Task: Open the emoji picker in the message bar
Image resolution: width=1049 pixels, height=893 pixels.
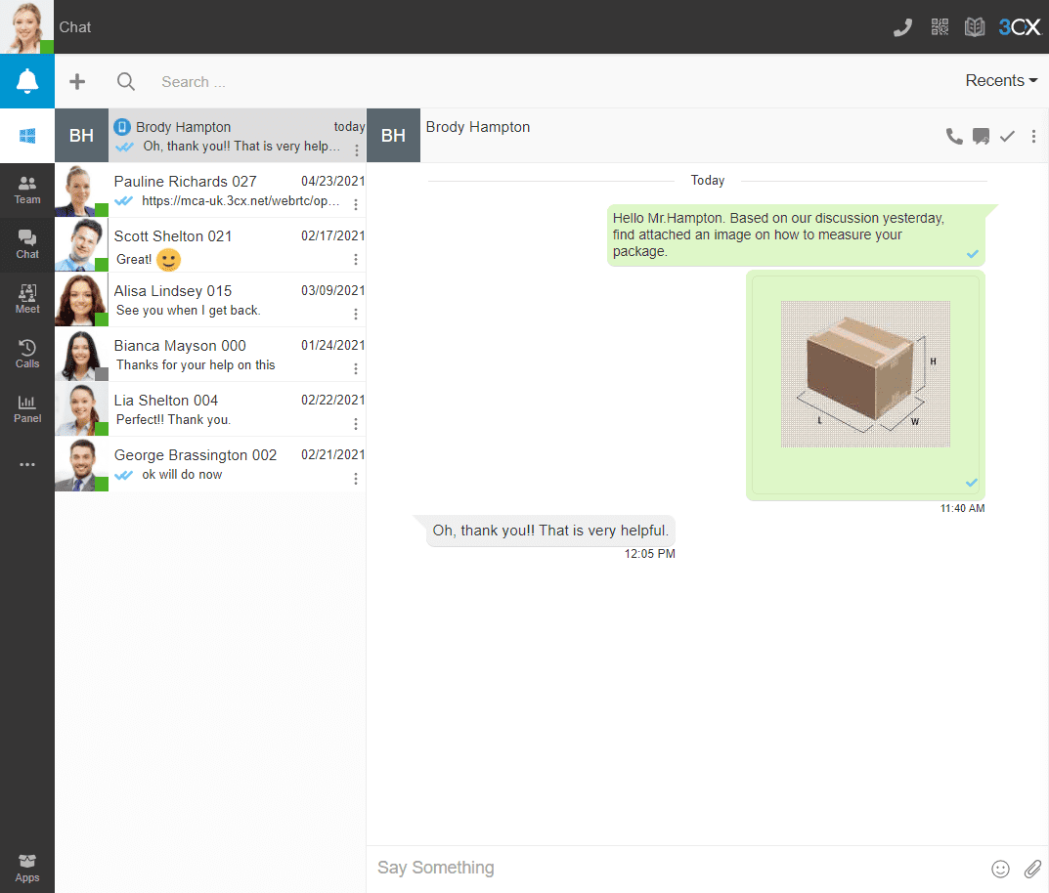Action: pos(1000,868)
